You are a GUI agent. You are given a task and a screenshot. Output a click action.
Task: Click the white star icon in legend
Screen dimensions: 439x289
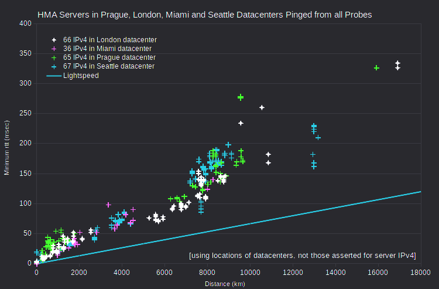coord(54,40)
